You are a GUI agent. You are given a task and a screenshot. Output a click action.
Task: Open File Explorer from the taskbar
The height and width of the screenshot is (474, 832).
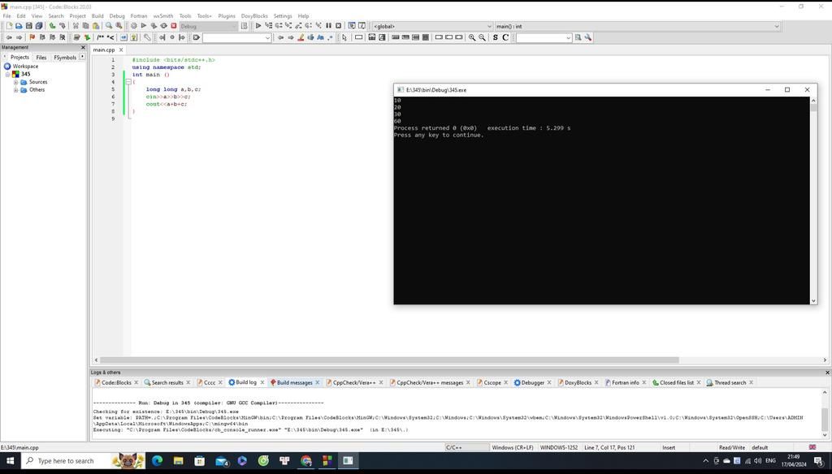coord(178,461)
